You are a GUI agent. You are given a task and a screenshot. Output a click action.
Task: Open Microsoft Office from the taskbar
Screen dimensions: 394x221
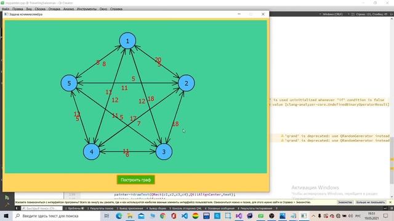(174, 215)
